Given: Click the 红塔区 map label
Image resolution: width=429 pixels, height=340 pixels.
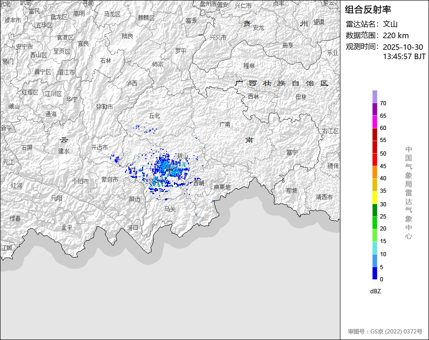Looking at the screenshot, I should coord(30,92).
